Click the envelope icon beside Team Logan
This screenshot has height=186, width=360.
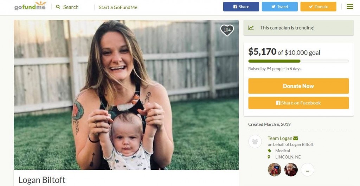[296, 138]
